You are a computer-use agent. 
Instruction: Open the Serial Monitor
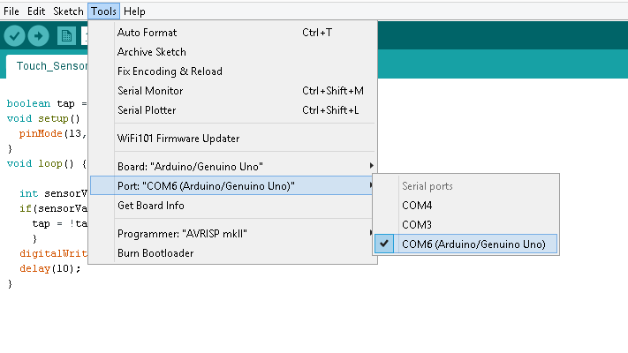click(232, 91)
